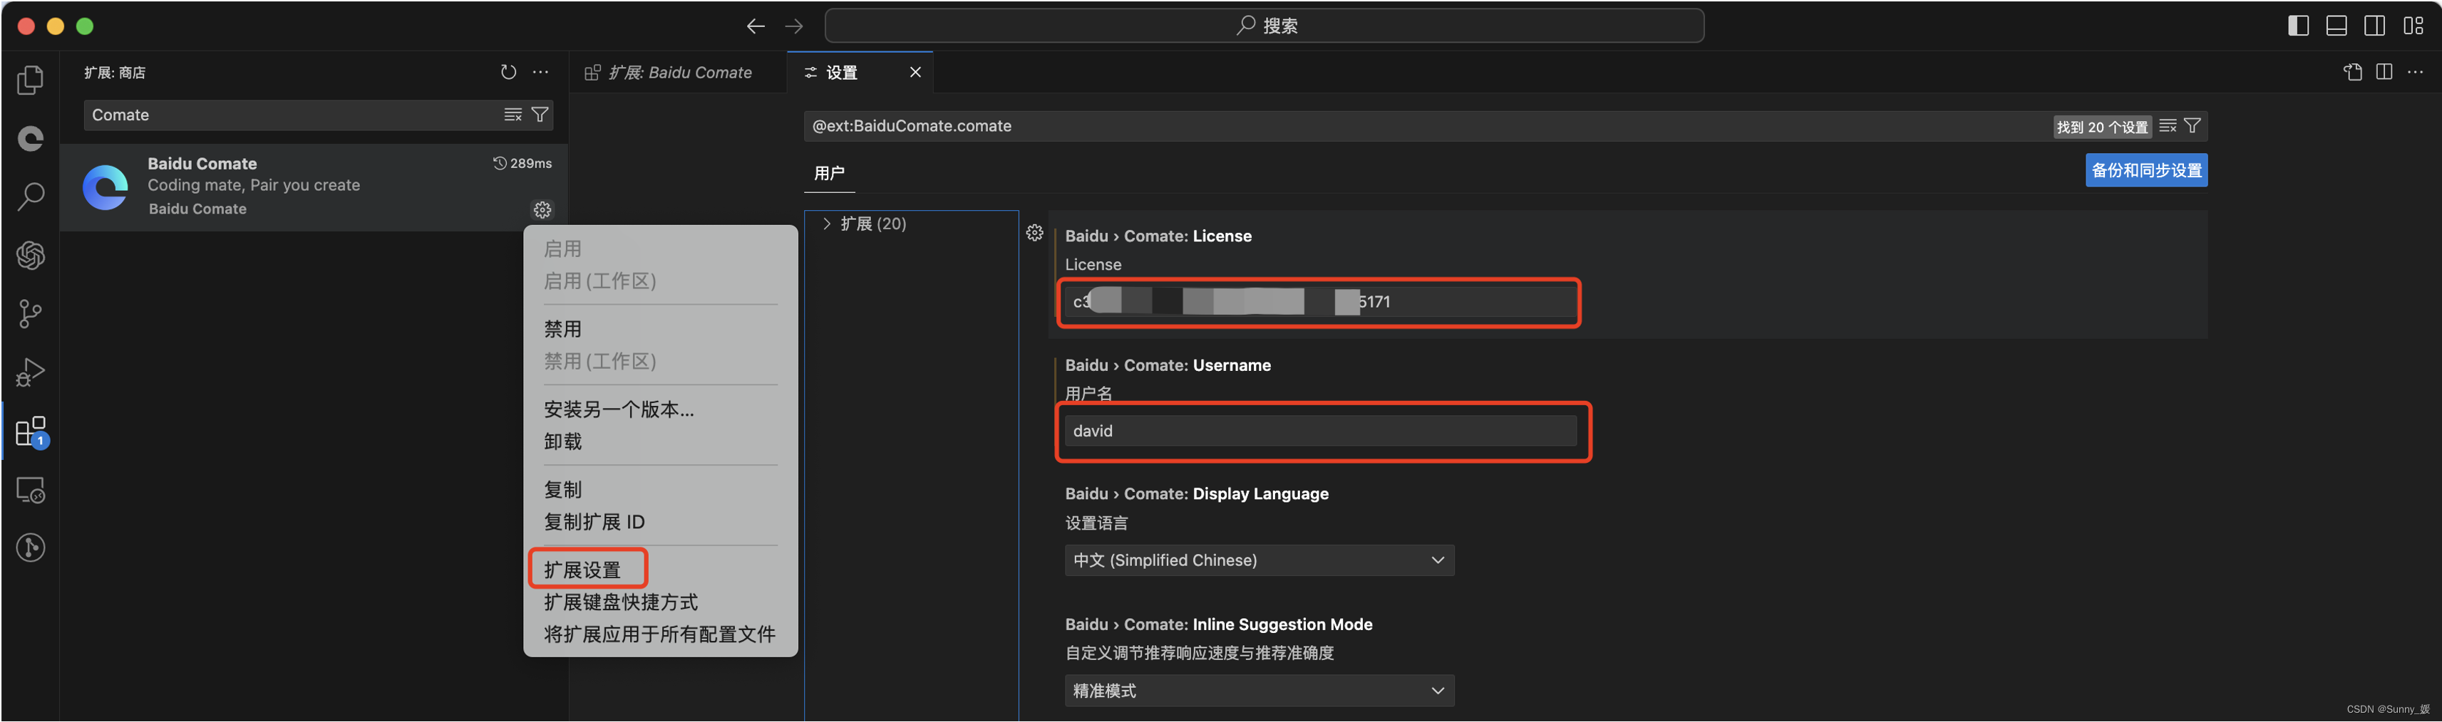Customize layout from title bar icon
2442x722 pixels.
[x=2413, y=26]
